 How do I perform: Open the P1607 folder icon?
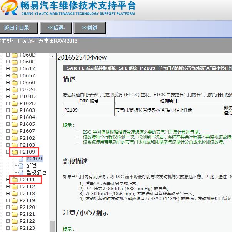15,131
